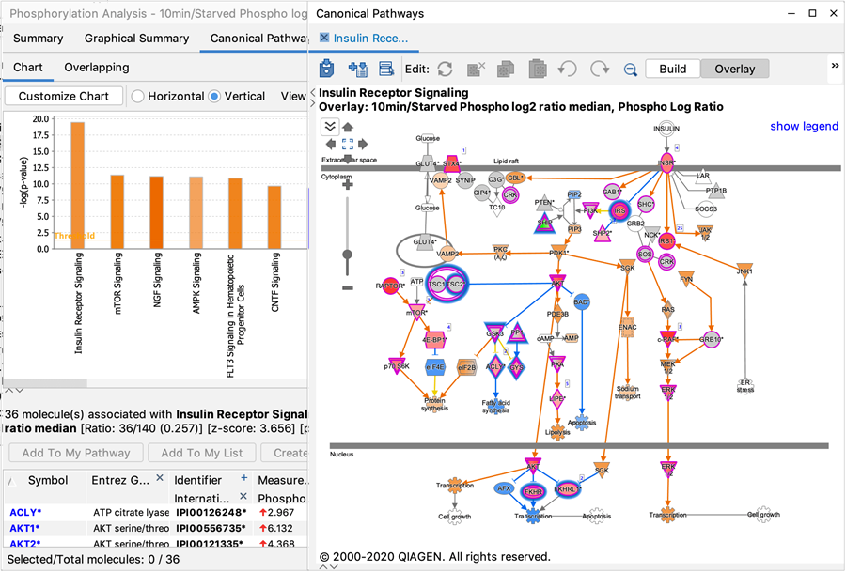
Task: Click the zoom magnifier toolbar icon
Action: point(630,70)
